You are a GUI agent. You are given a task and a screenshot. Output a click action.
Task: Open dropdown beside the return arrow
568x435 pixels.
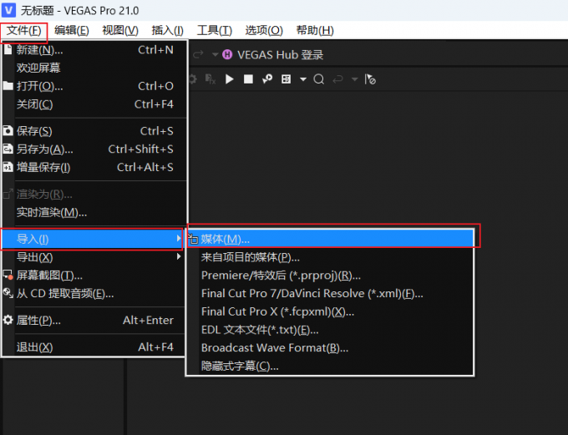coord(355,79)
